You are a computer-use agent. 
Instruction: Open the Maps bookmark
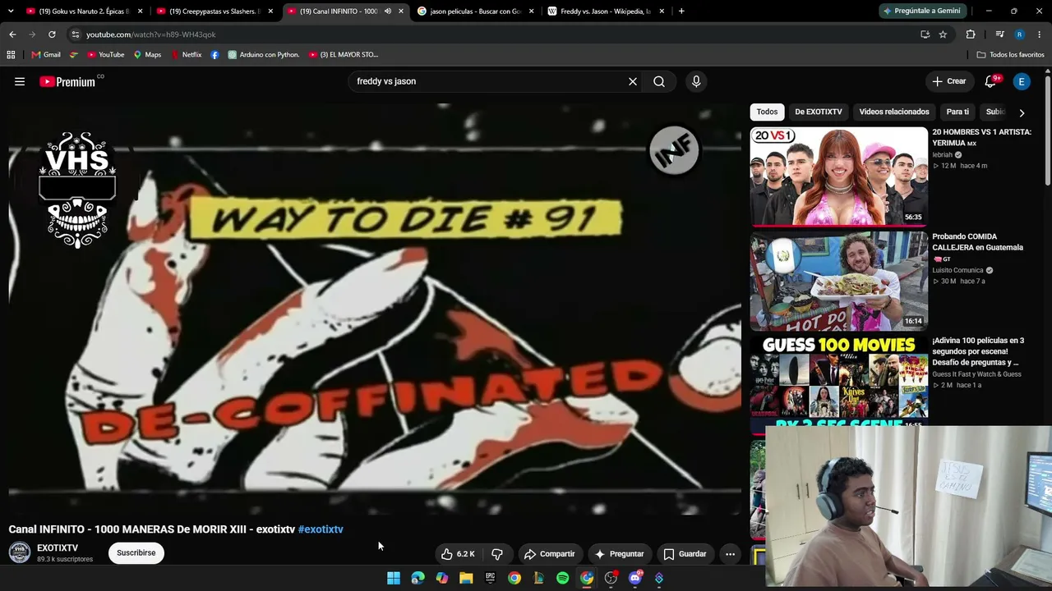click(x=148, y=55)
